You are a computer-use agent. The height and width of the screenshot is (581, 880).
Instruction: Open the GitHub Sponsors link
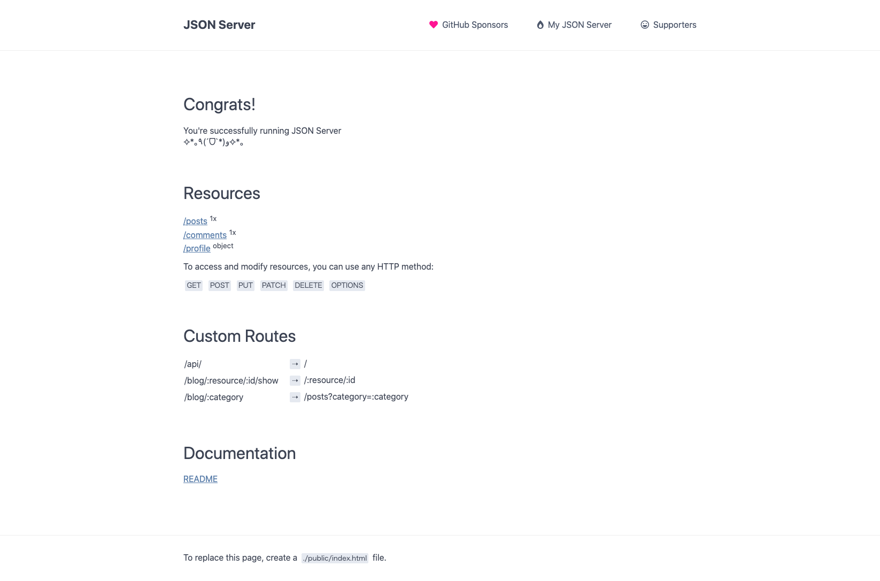[x=469, y=25]
